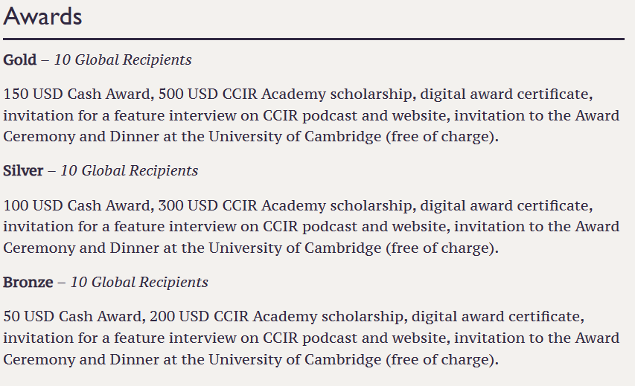The width and height of the screenshot is (635, 386).
Task: Select the bold Gold tier label
Action: (x=19, y=60)
